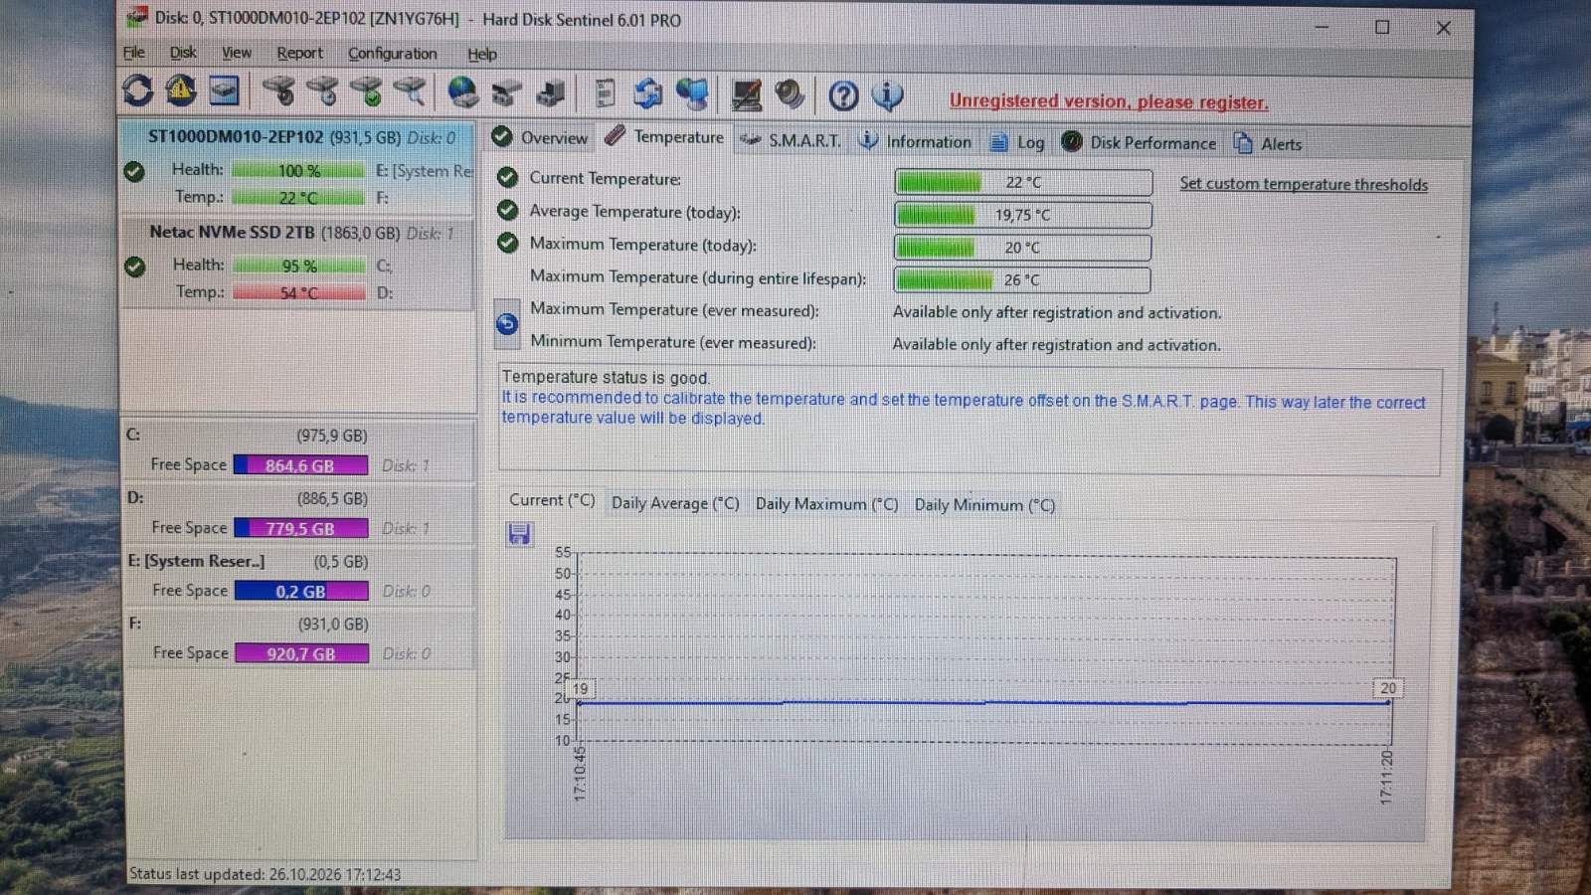Viewport: 1591px width, 895px height.
Task: Click the blue reset arrow icon beside ever measured rows
Action: click(x=507, y=324)
